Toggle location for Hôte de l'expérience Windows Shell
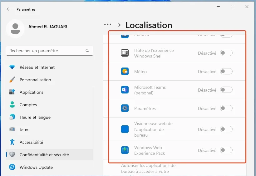 point(226,53)
